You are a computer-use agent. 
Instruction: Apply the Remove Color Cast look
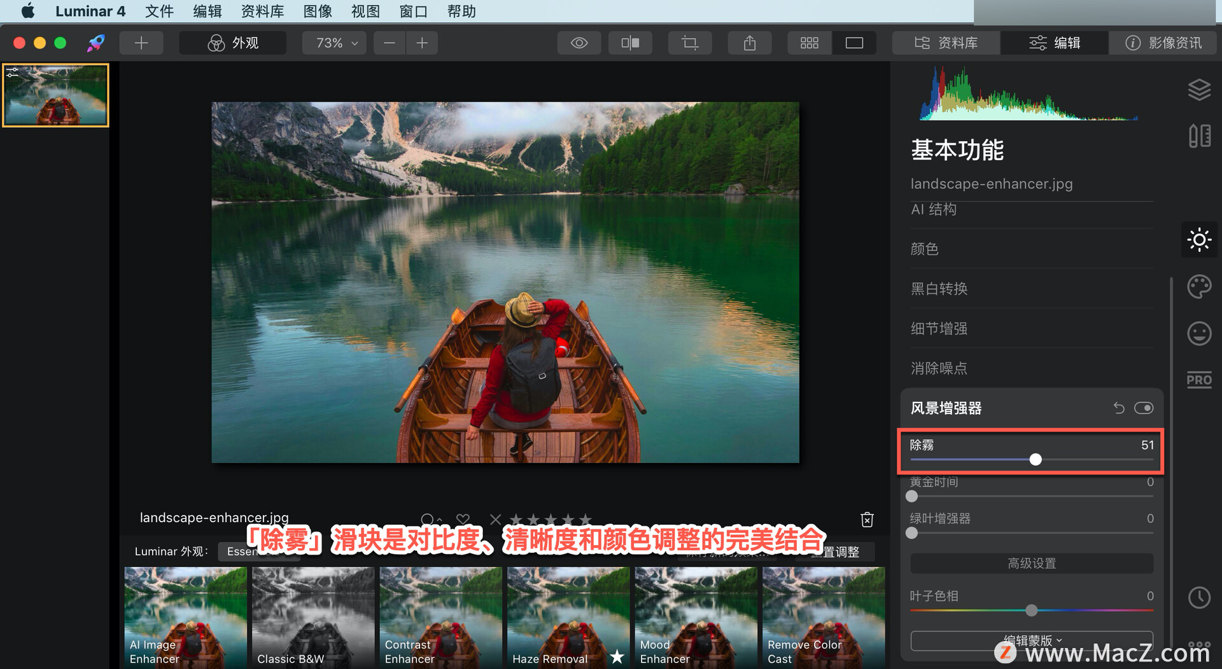(x=824, y=617)
